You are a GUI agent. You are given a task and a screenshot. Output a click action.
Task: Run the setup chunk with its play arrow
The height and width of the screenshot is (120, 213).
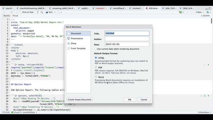pos(208,65)
